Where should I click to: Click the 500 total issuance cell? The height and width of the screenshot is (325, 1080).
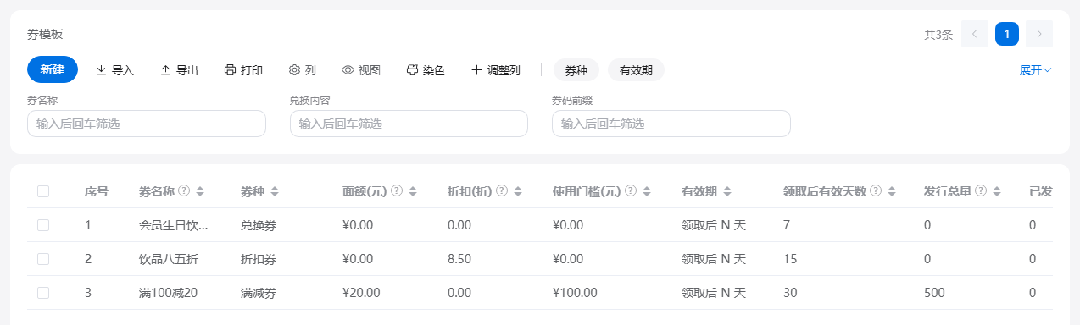coord(934,293)
